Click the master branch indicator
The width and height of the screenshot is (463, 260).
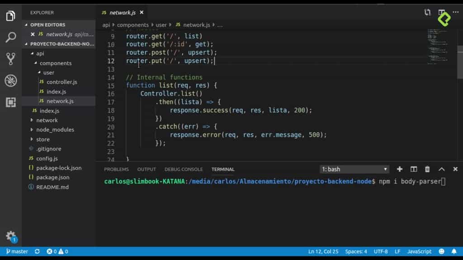[x=17, y=251]
